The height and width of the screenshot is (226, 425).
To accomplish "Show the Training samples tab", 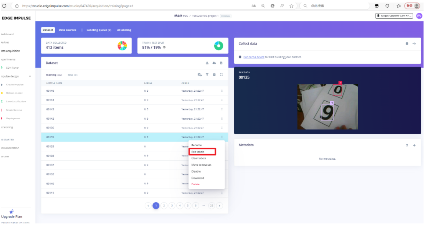I will pyautogui.click(x=54, y=75).
